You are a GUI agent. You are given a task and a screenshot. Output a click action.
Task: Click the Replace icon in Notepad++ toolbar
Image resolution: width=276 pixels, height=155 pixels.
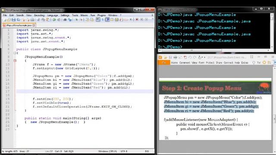coord(70,20)
